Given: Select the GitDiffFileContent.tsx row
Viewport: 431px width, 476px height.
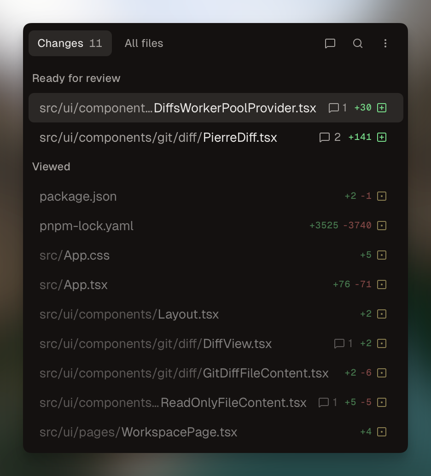Looking at the screenshot, I should [184, 373].
